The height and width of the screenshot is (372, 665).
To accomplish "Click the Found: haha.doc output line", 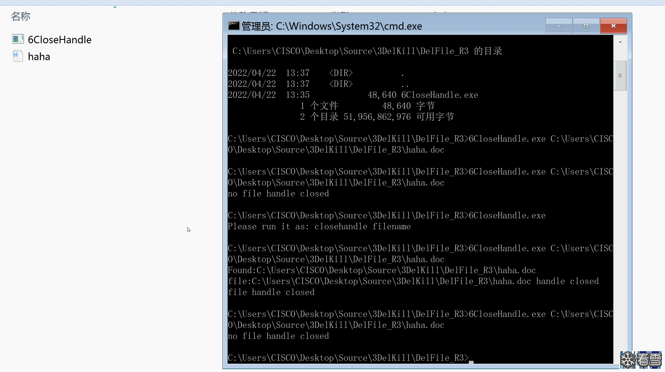I will tap(381, 270).
